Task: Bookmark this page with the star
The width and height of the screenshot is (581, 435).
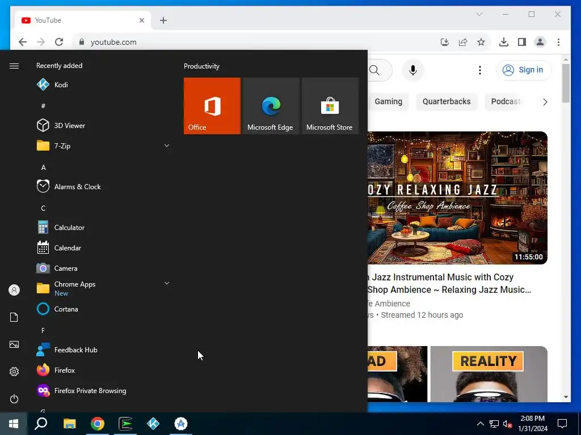Action: [481, 42]
